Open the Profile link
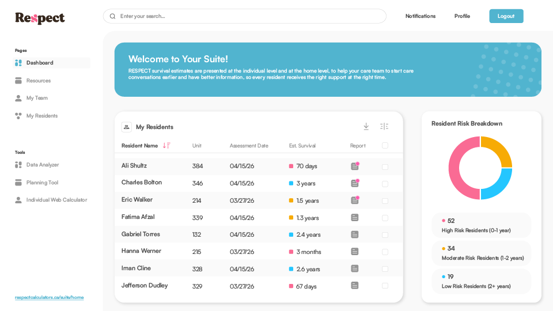Viewport: 553px width, 311px height. tap(462, 16)
